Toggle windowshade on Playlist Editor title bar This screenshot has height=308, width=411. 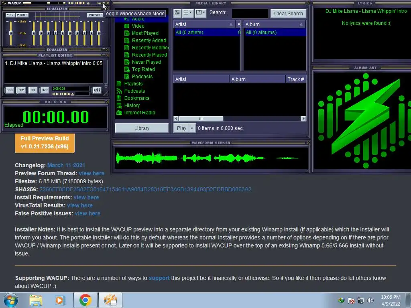[x=104, y=55]
